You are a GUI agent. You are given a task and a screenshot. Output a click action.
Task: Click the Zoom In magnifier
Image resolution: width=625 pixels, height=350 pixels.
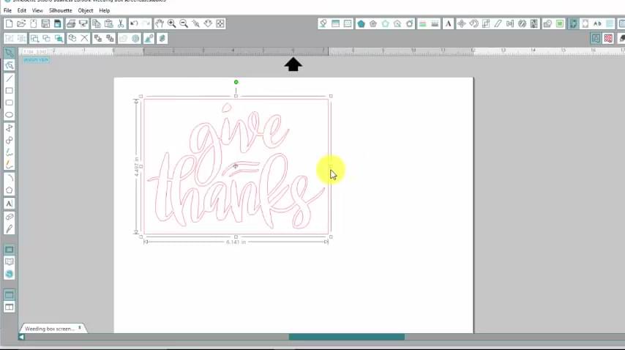[171, 23]
